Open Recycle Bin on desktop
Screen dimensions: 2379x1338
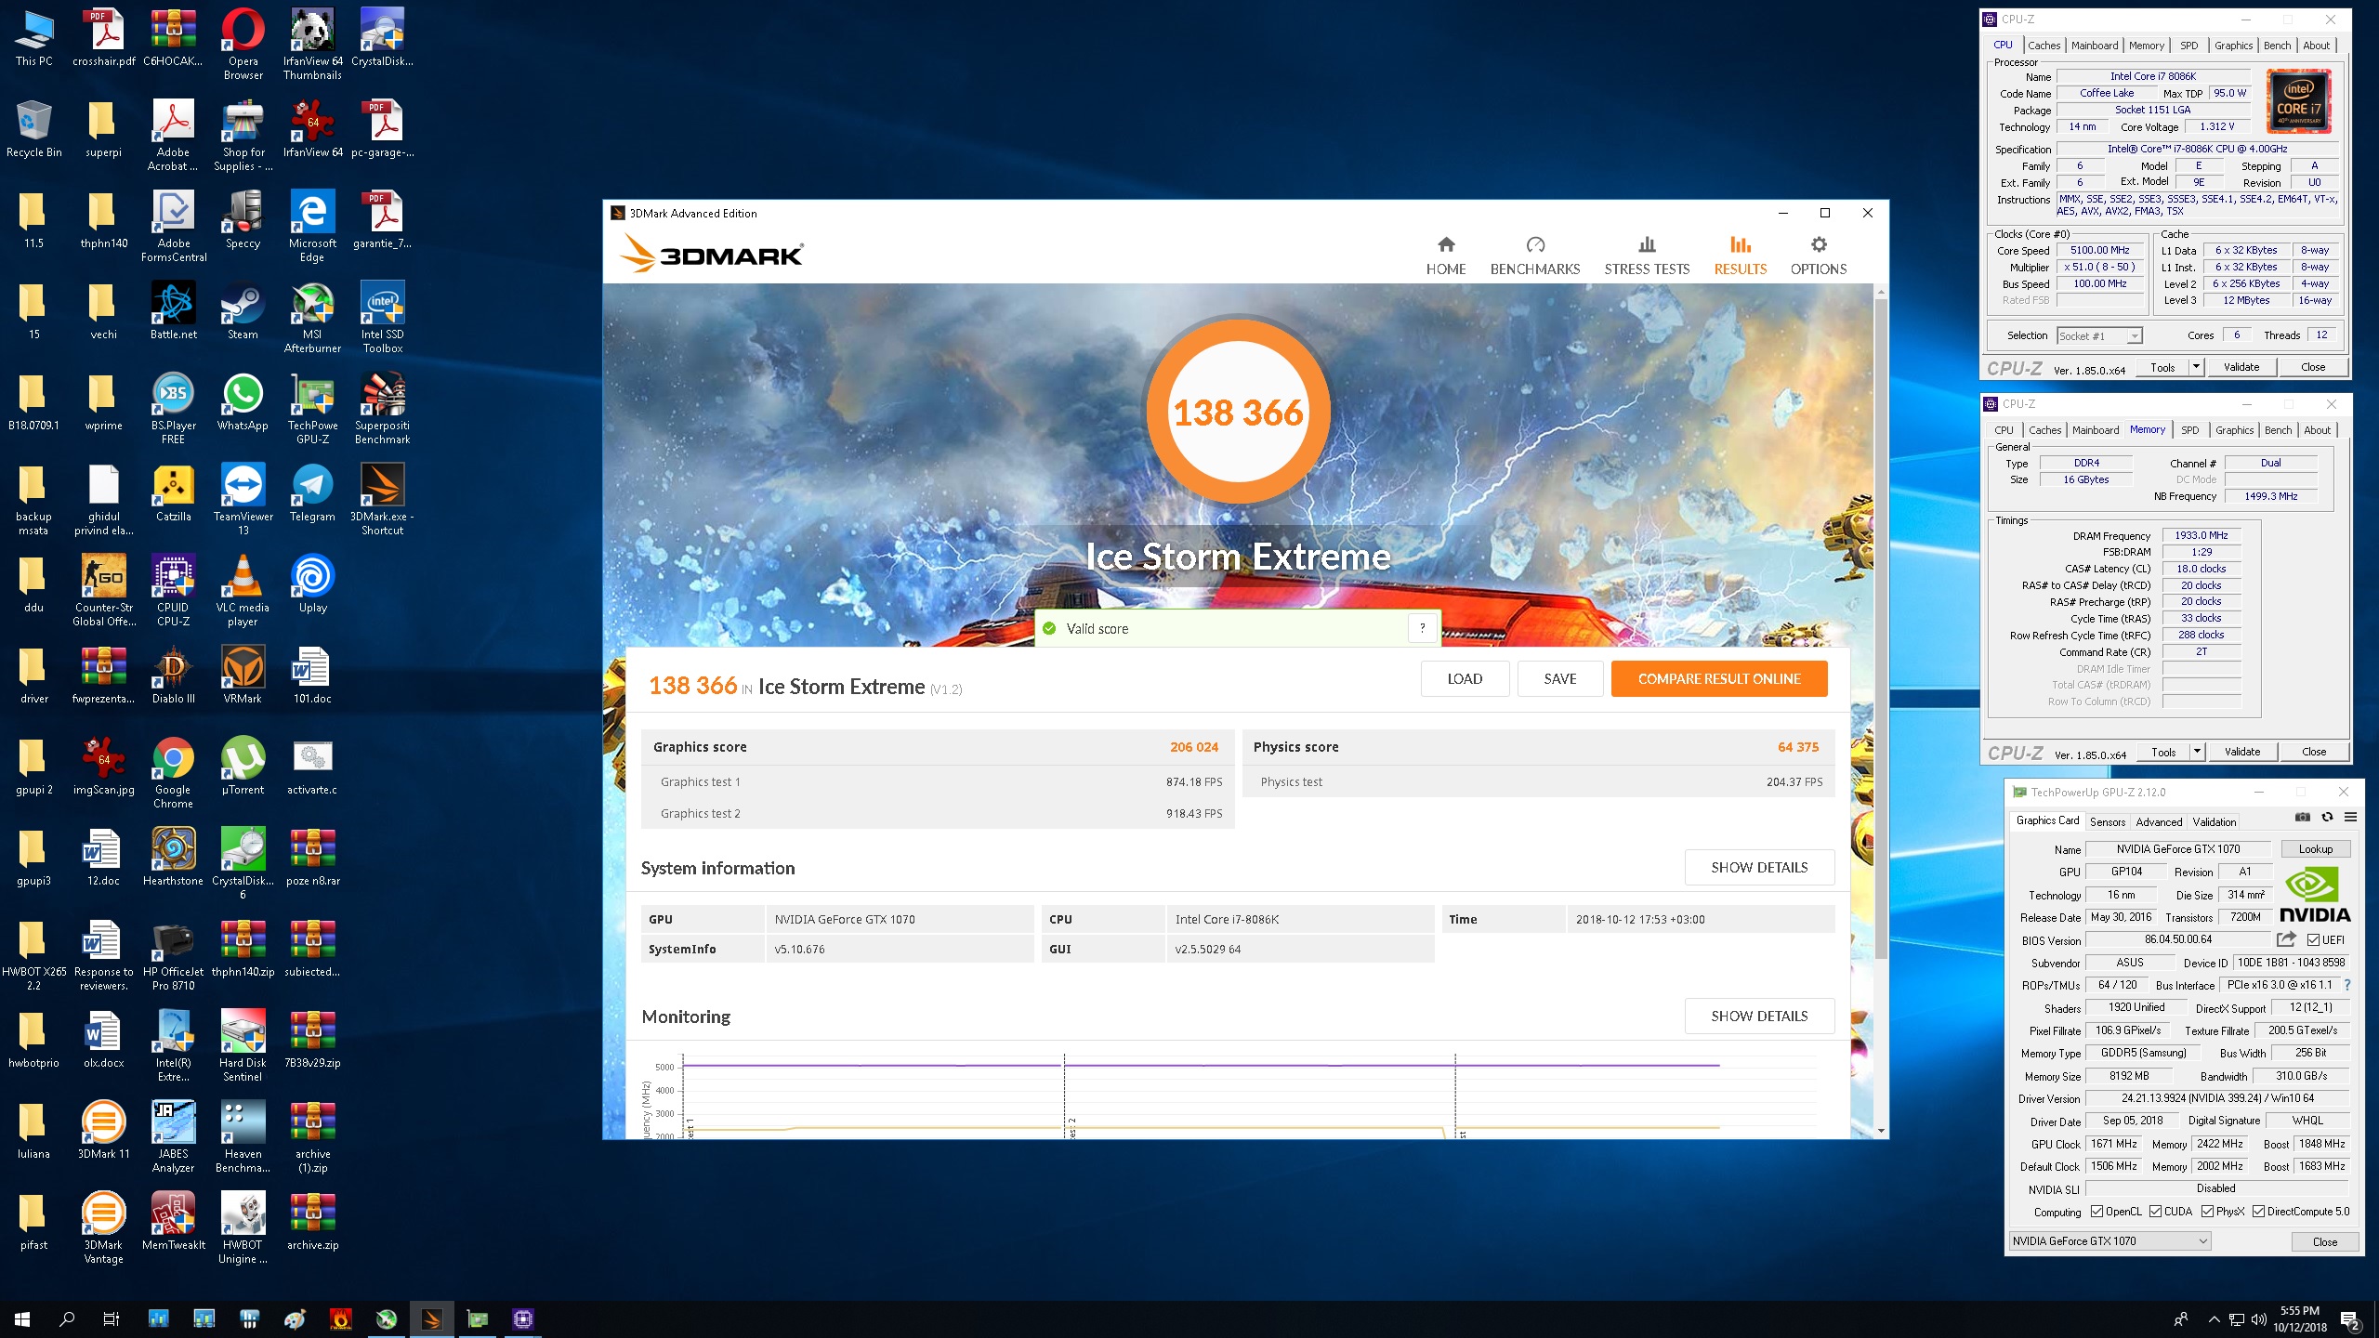click(33, 130)
